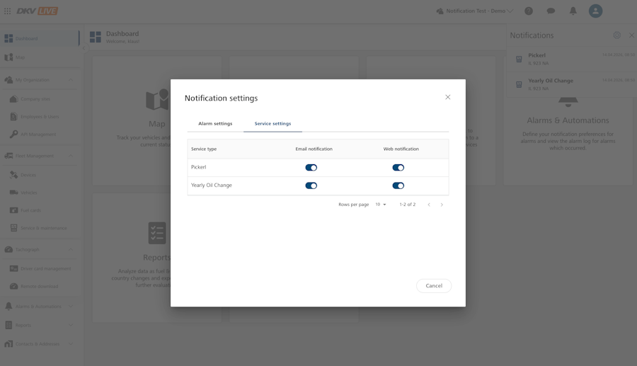Open the rows per page dropdown
Viewport: 637px width, 366px height.
coord(381,205)
